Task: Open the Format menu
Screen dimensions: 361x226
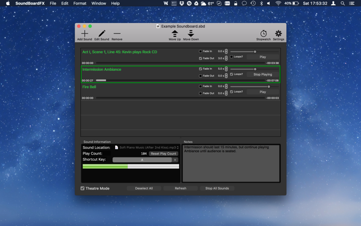Action: click(80, 3)
